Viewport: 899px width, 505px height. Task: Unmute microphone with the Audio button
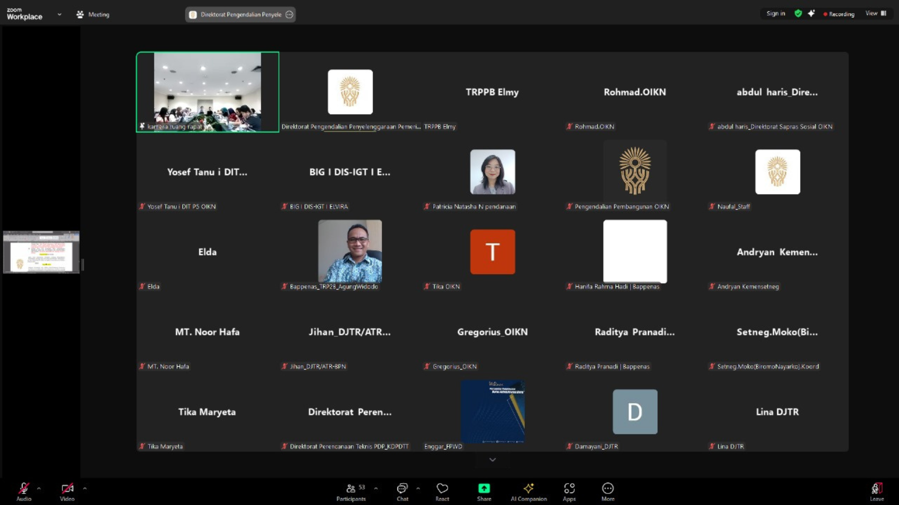[x=24, y=492]
